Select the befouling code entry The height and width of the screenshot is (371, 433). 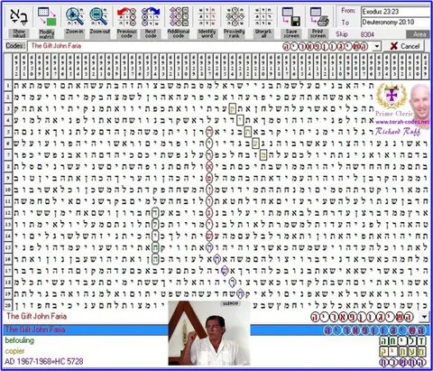(19, 340)
